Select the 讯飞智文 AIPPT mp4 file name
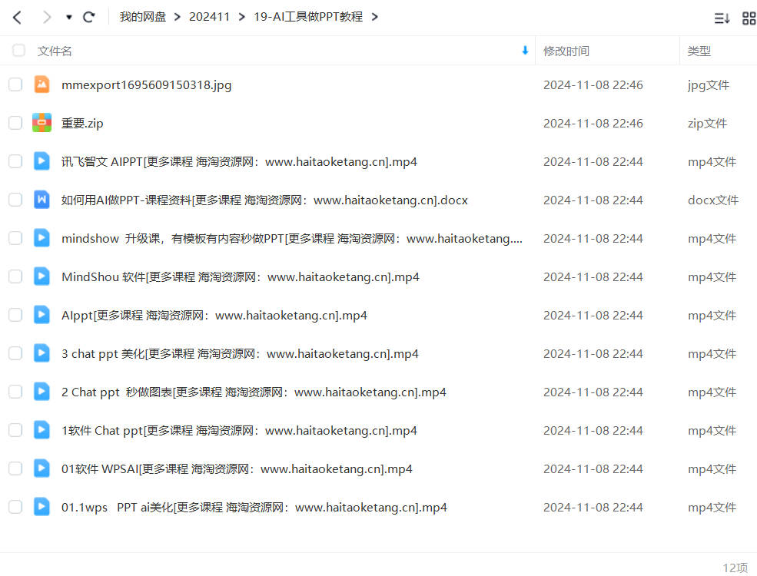This screenshot has height=576, width=757. point(239,161)
